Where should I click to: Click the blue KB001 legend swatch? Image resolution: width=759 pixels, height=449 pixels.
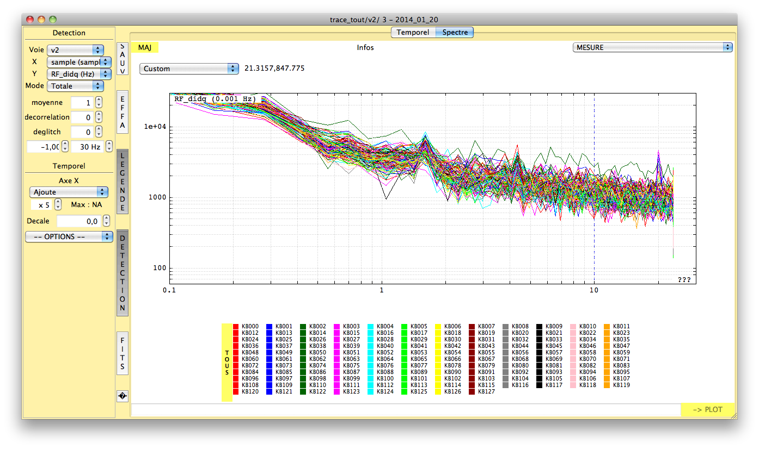tap(270, 327)
